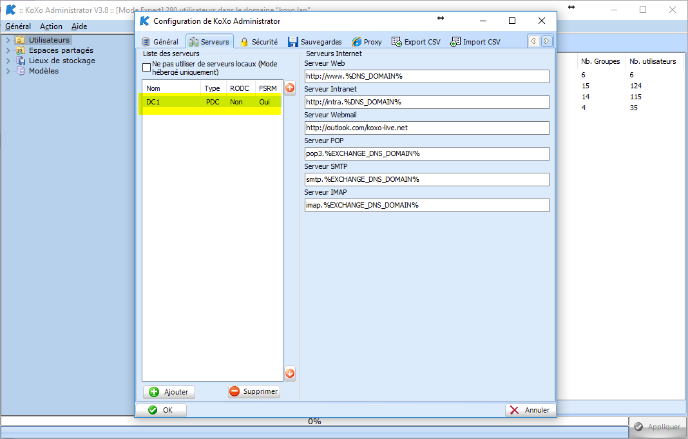Move the server up with the red up arrow
The image size is (688, 439).
tap(290, 88)
